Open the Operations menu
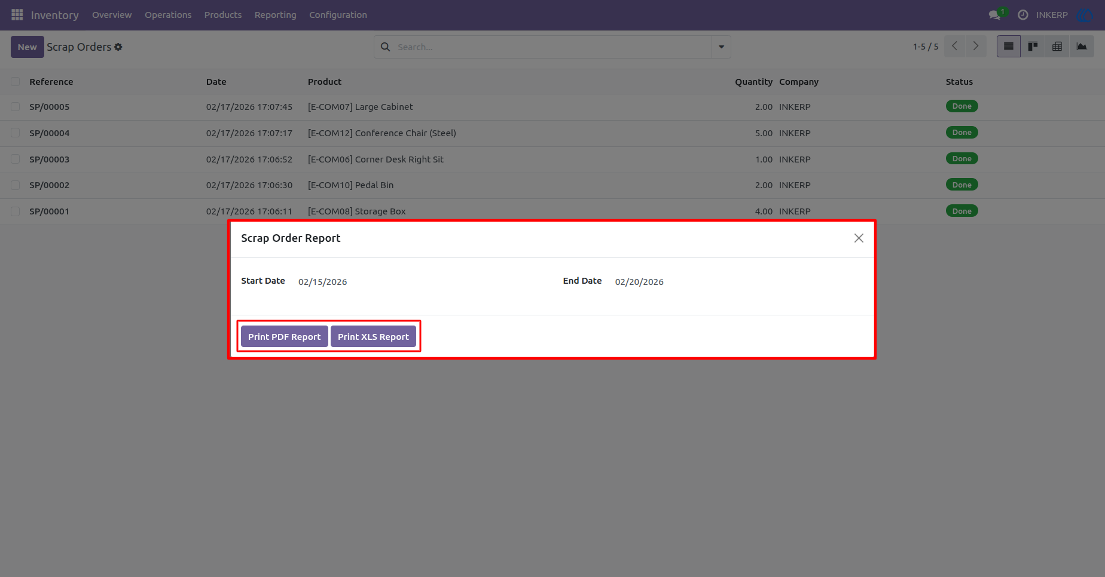Image resolution: width=1105 pixels, height=577 pixels. click(x=168, y=15)
